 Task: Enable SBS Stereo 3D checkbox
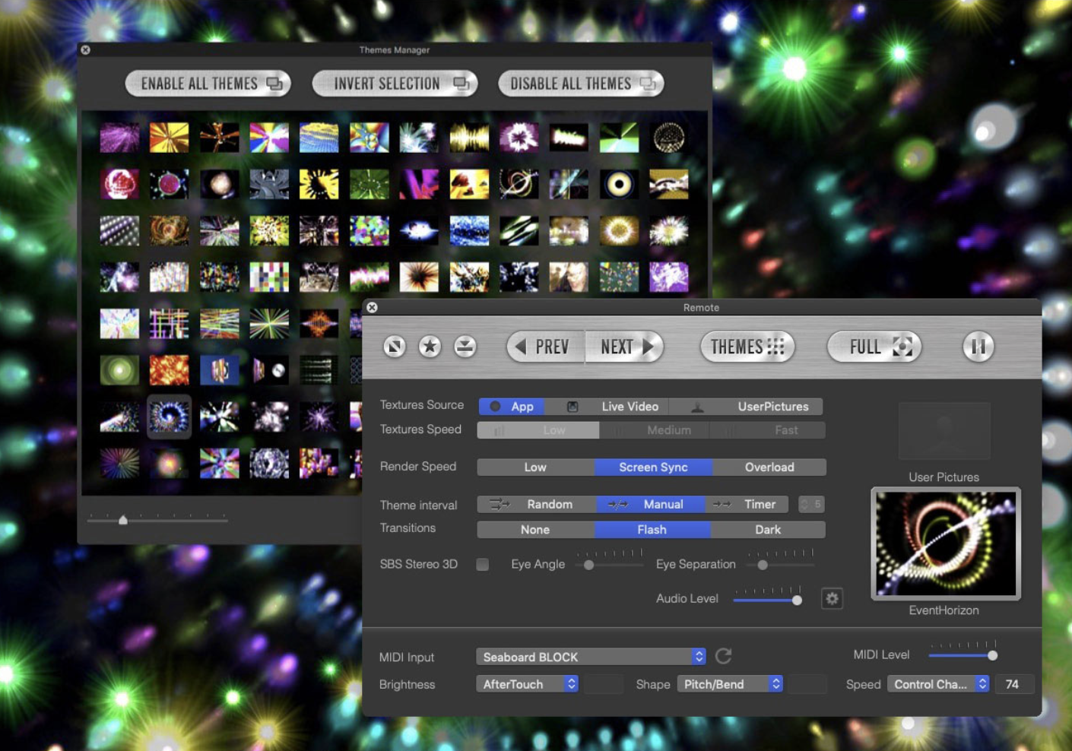click(x=483, y=564)
